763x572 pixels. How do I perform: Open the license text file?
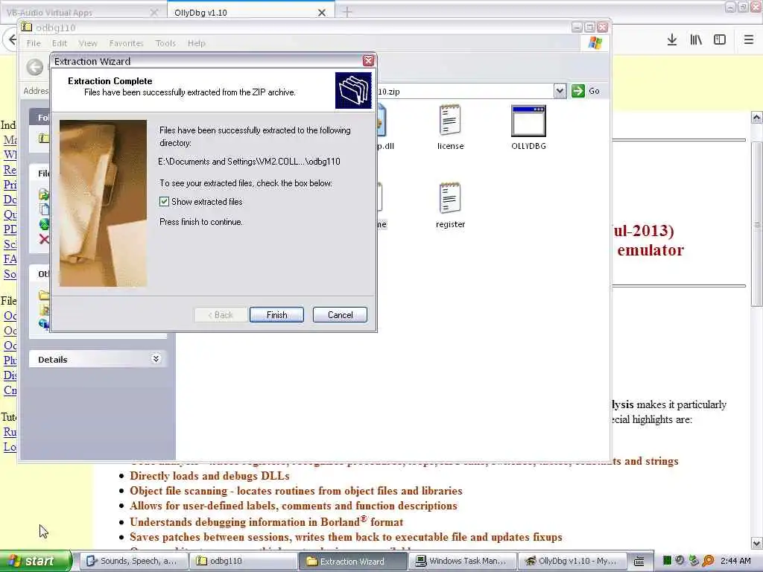[x=450, y=127]
